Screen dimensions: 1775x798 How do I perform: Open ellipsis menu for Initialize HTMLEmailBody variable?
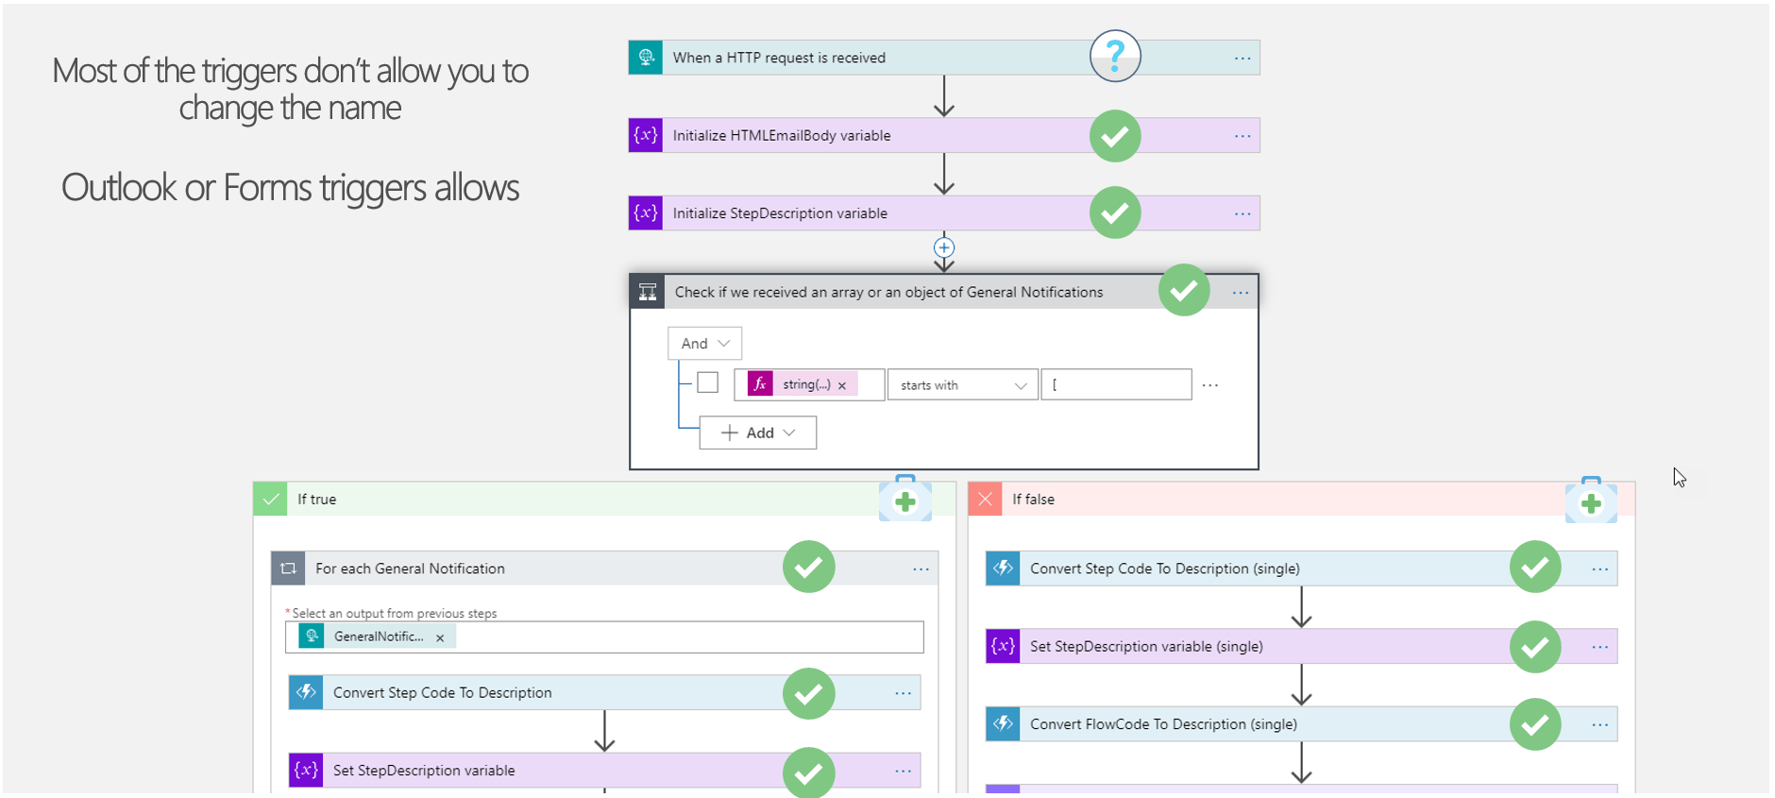(x=1242, y=136)
